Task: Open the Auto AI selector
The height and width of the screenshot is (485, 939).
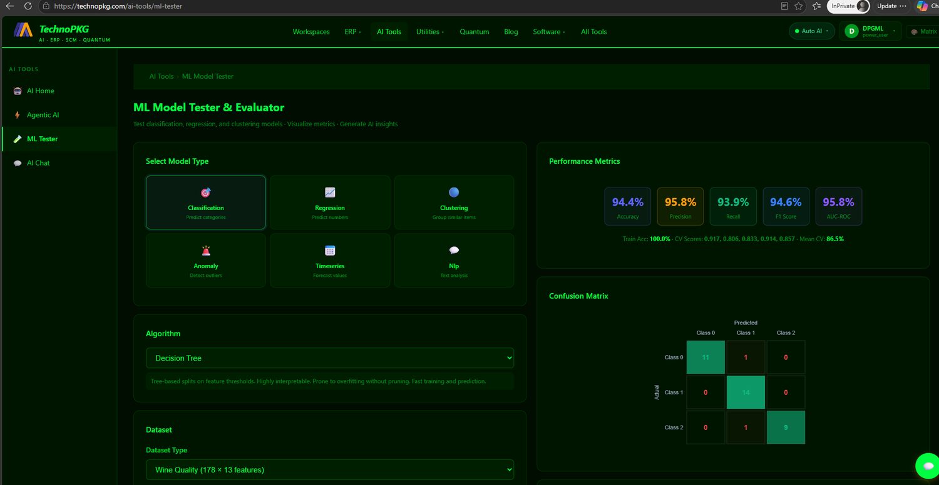Action: [812, 31]
